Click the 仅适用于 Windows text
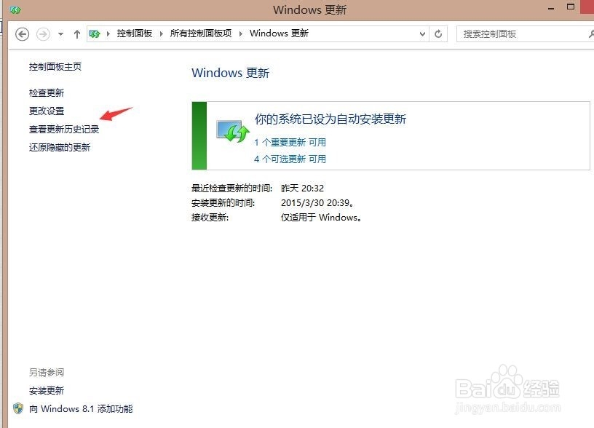594x428 pixels. pos(321,218)
